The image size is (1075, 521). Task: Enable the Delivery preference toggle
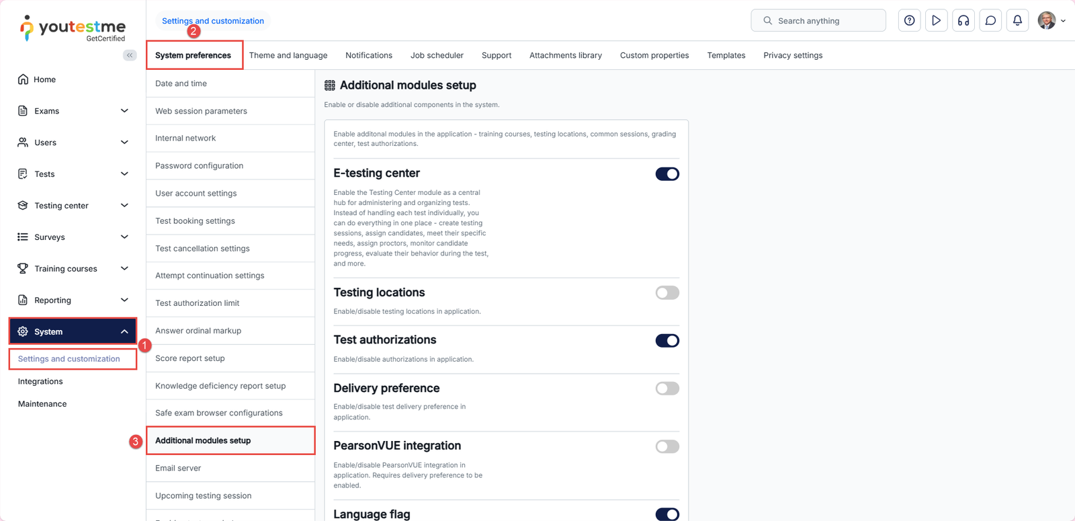pos(666,389)
